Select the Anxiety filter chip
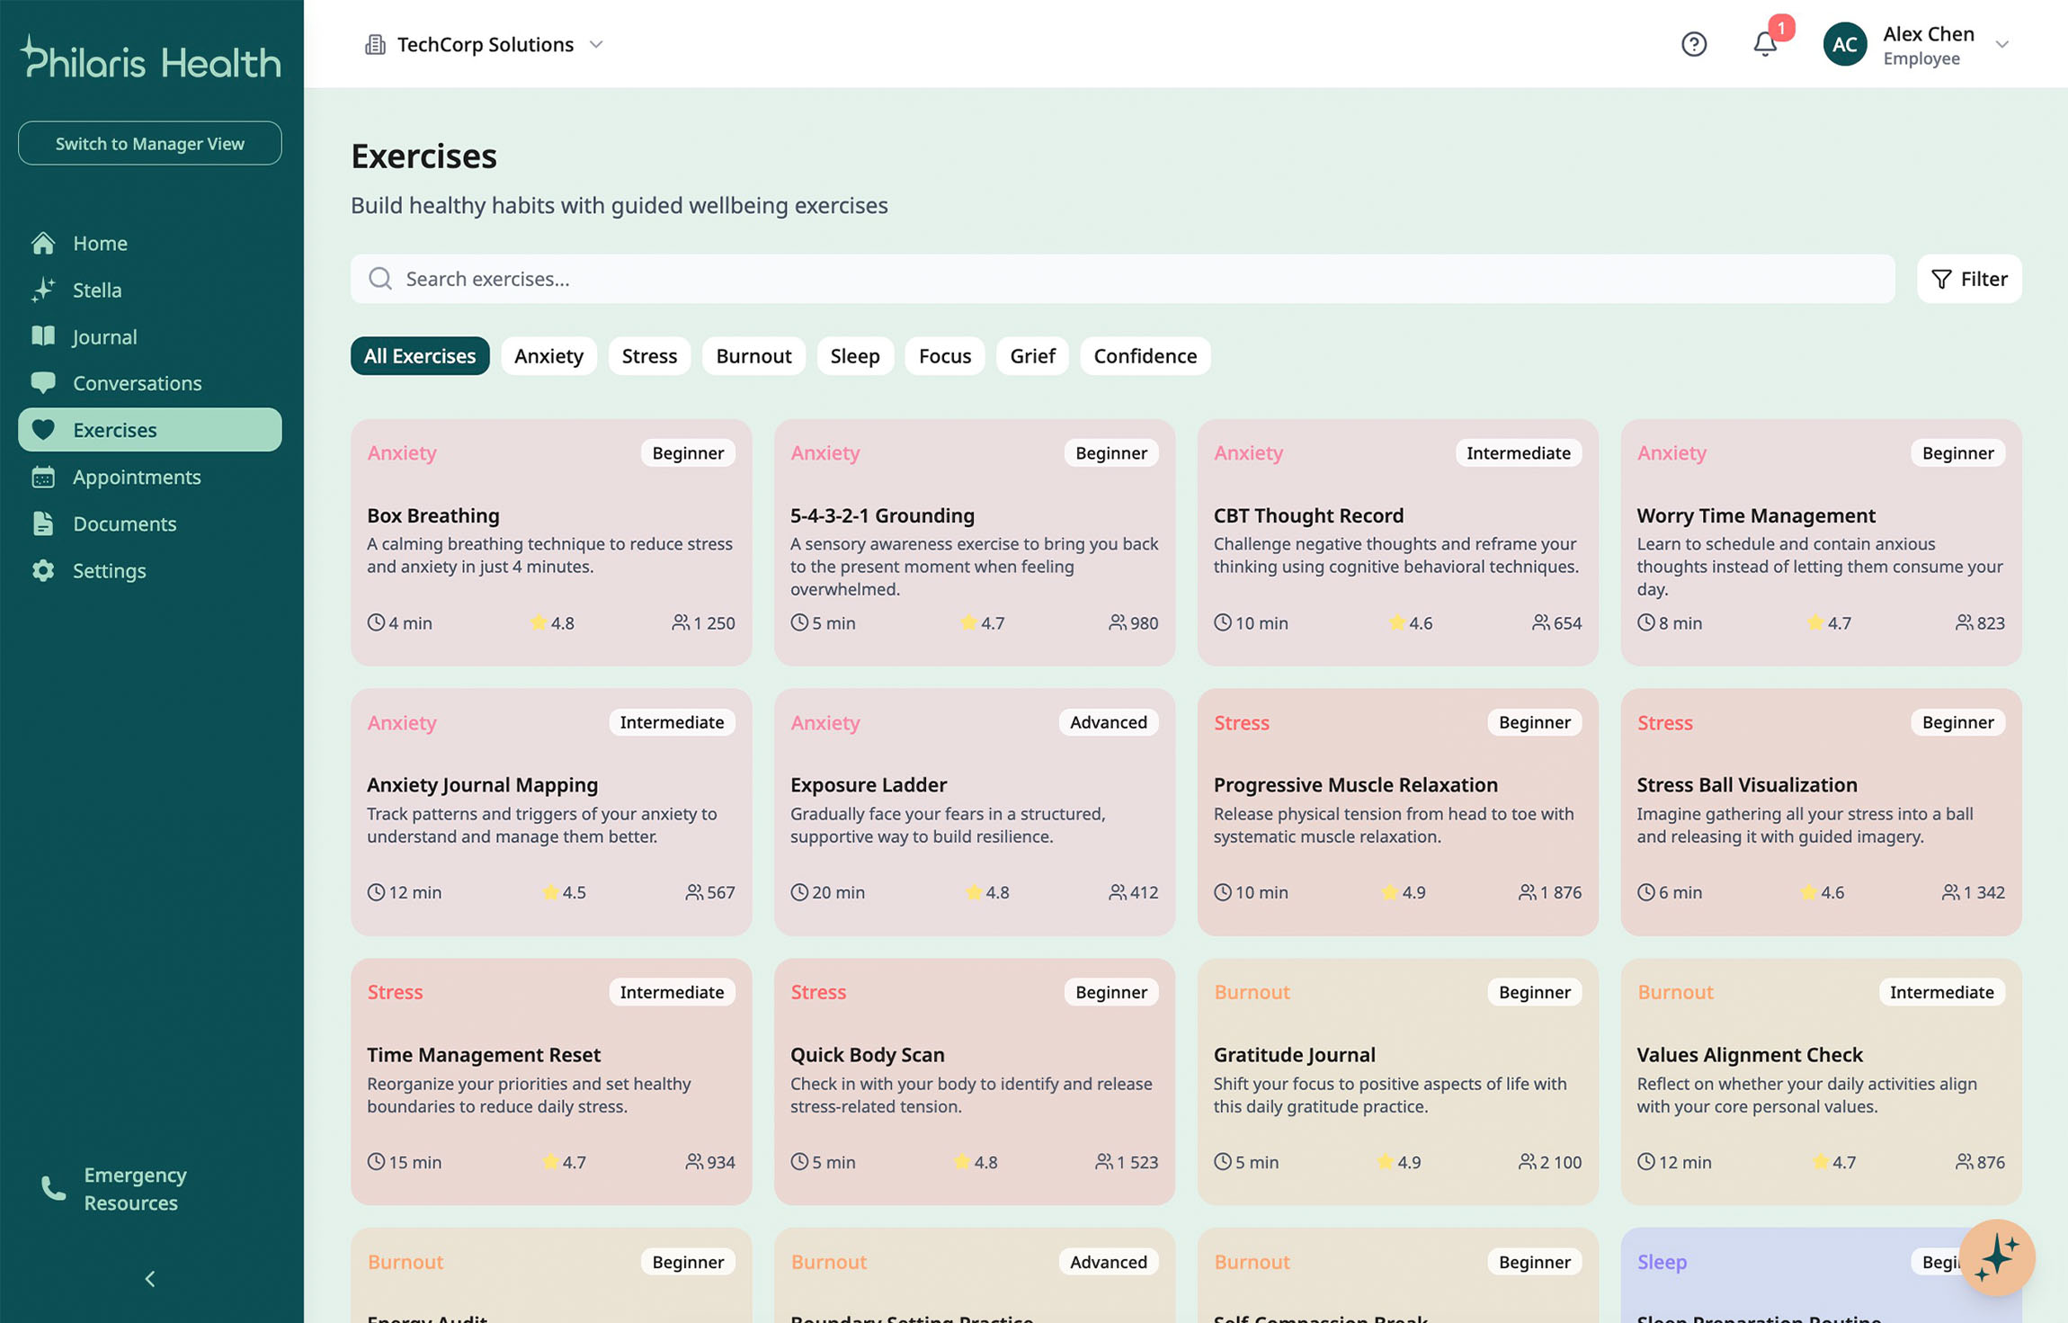This screenshot has height=1323, width=2068. (548, 356)
